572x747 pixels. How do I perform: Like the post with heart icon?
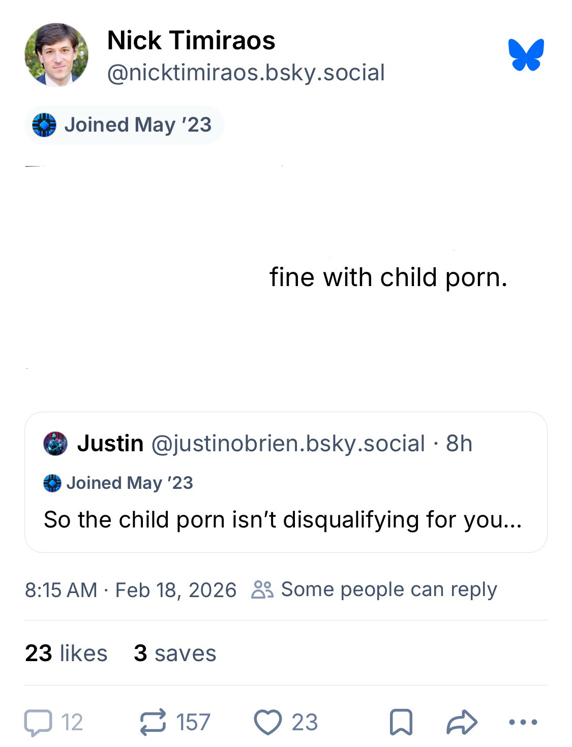pos(268,722)
